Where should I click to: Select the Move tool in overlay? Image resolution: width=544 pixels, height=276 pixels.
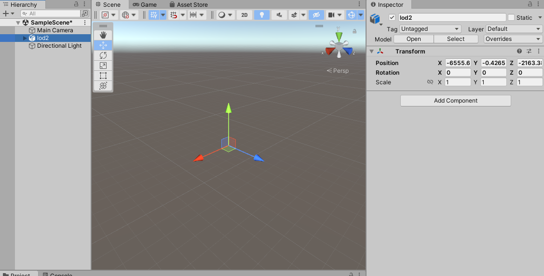click(103, 45)
